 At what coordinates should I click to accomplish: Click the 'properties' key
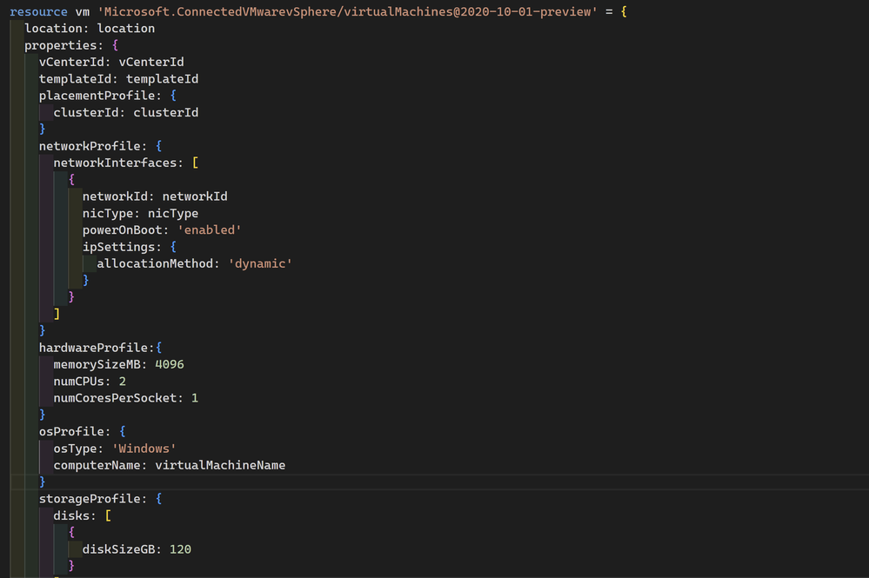coord(60,45)
